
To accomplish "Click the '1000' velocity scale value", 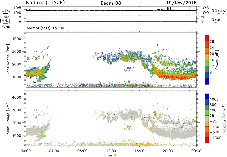I will [214, 99].
